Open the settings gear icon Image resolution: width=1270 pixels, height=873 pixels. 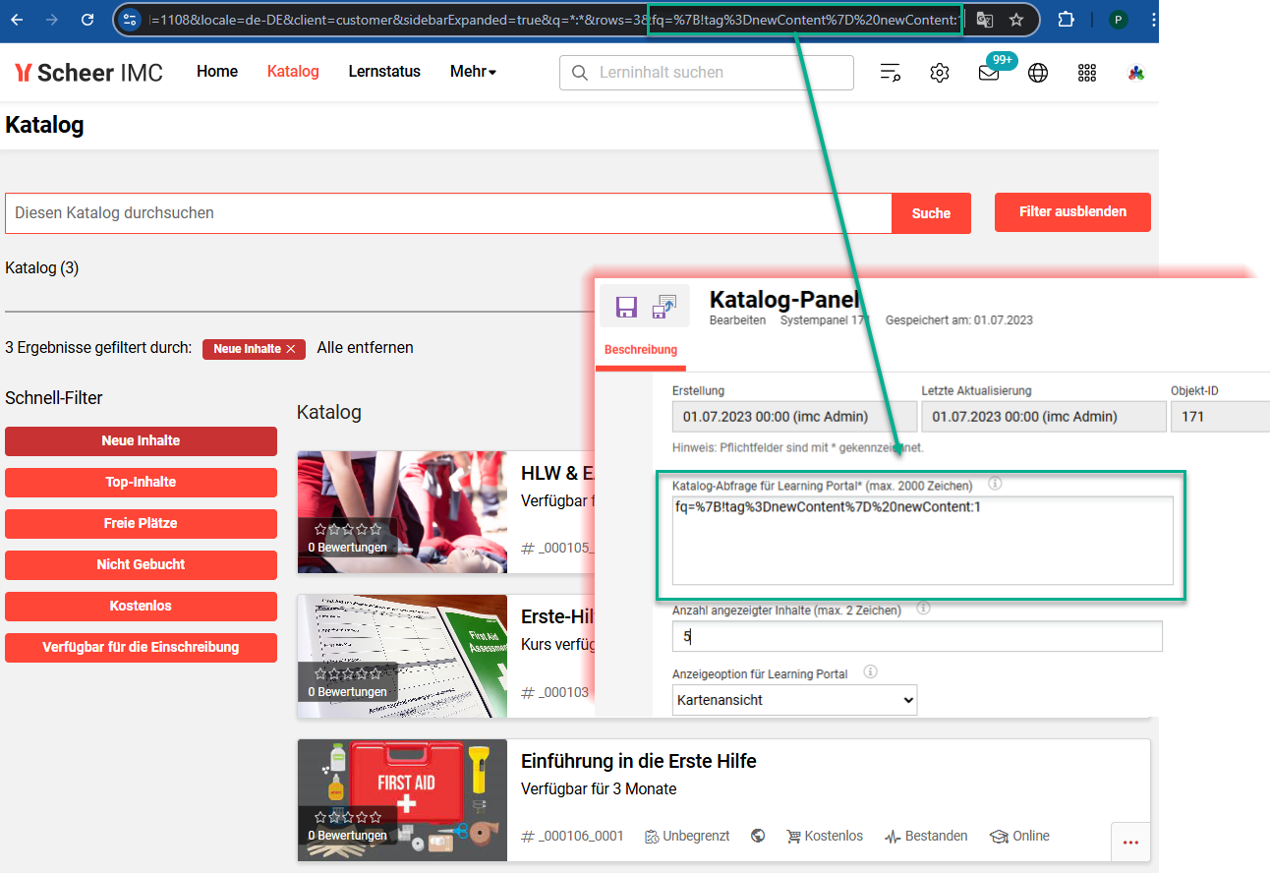click(940, 73)
